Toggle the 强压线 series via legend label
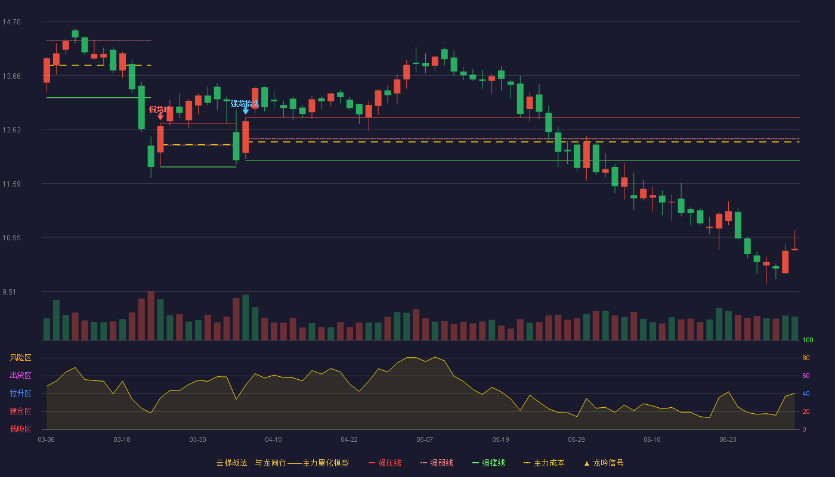This screenshot has width=835, height=477. [389, 463]
